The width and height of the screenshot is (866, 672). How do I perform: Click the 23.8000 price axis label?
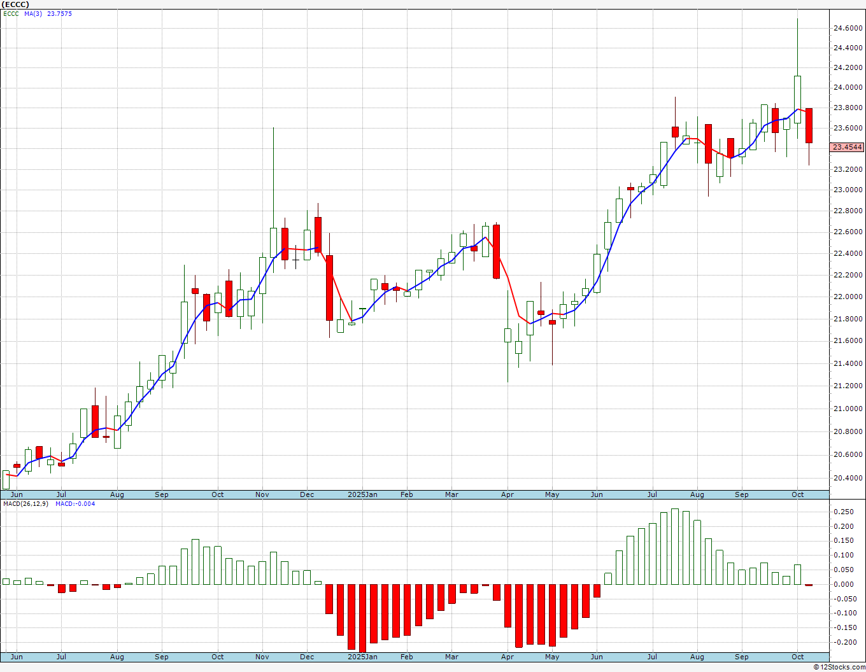coord(848,108)
